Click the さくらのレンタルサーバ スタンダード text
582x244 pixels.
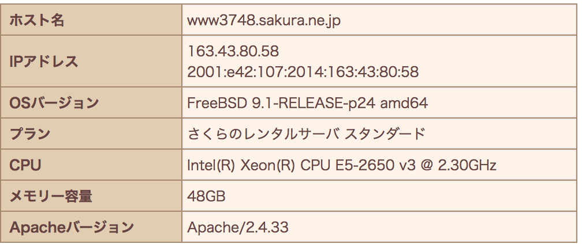point(306,134)
